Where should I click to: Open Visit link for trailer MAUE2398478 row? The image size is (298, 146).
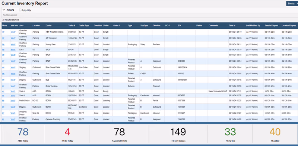point(13,68)
